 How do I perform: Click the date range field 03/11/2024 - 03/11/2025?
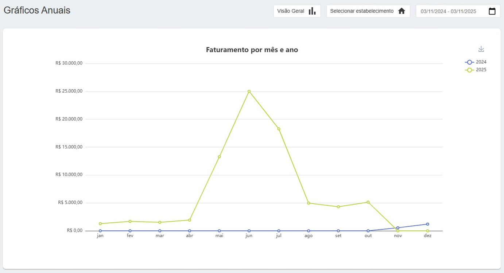[449, 11]
